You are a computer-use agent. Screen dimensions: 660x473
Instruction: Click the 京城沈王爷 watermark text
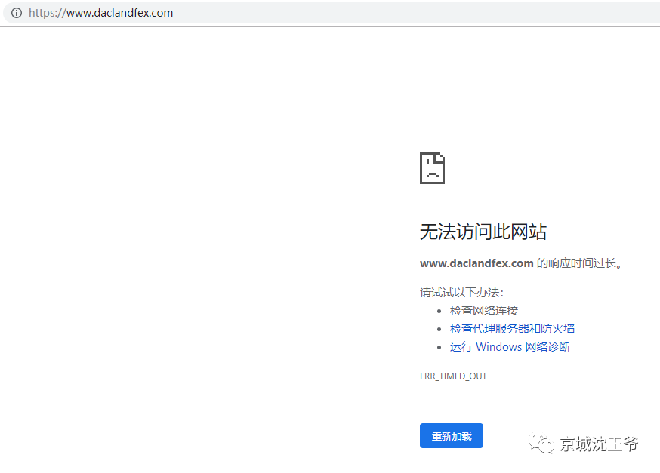(599, 444)
